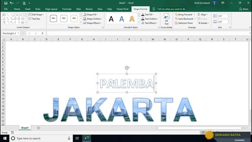This screenshot has height=142, width=252.
Task: Add a new sheet with the plus icon
Action: (39, 128)
